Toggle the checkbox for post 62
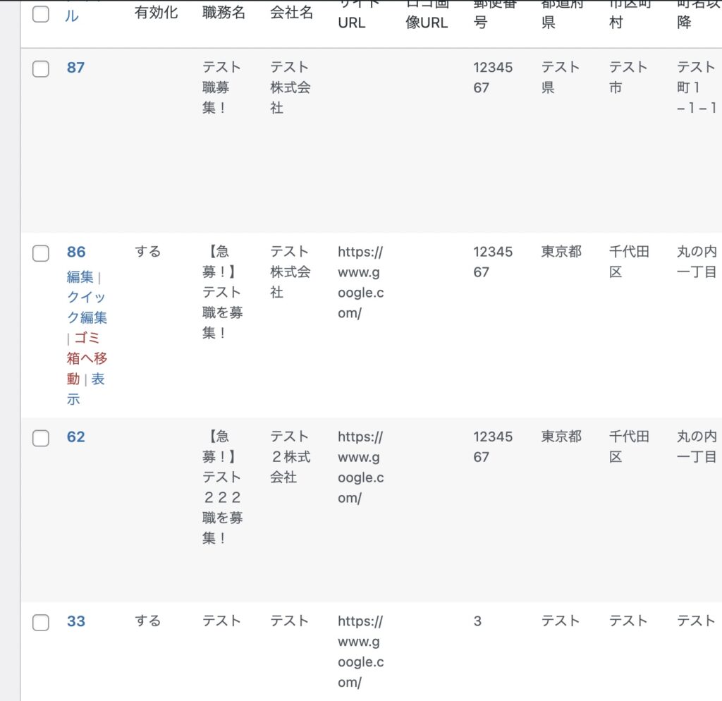722x701 pixels. click(x=41, y=438)
